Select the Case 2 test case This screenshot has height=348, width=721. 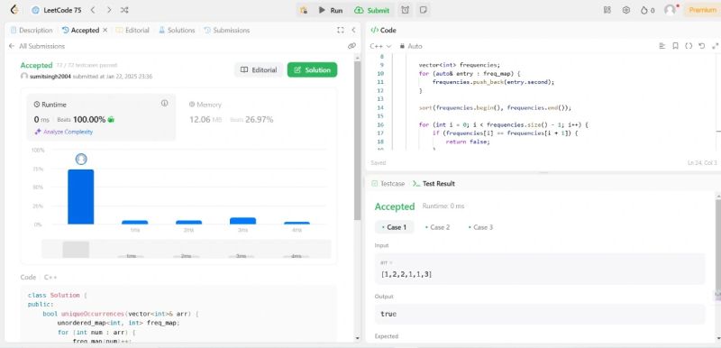[x=437, y=227]
